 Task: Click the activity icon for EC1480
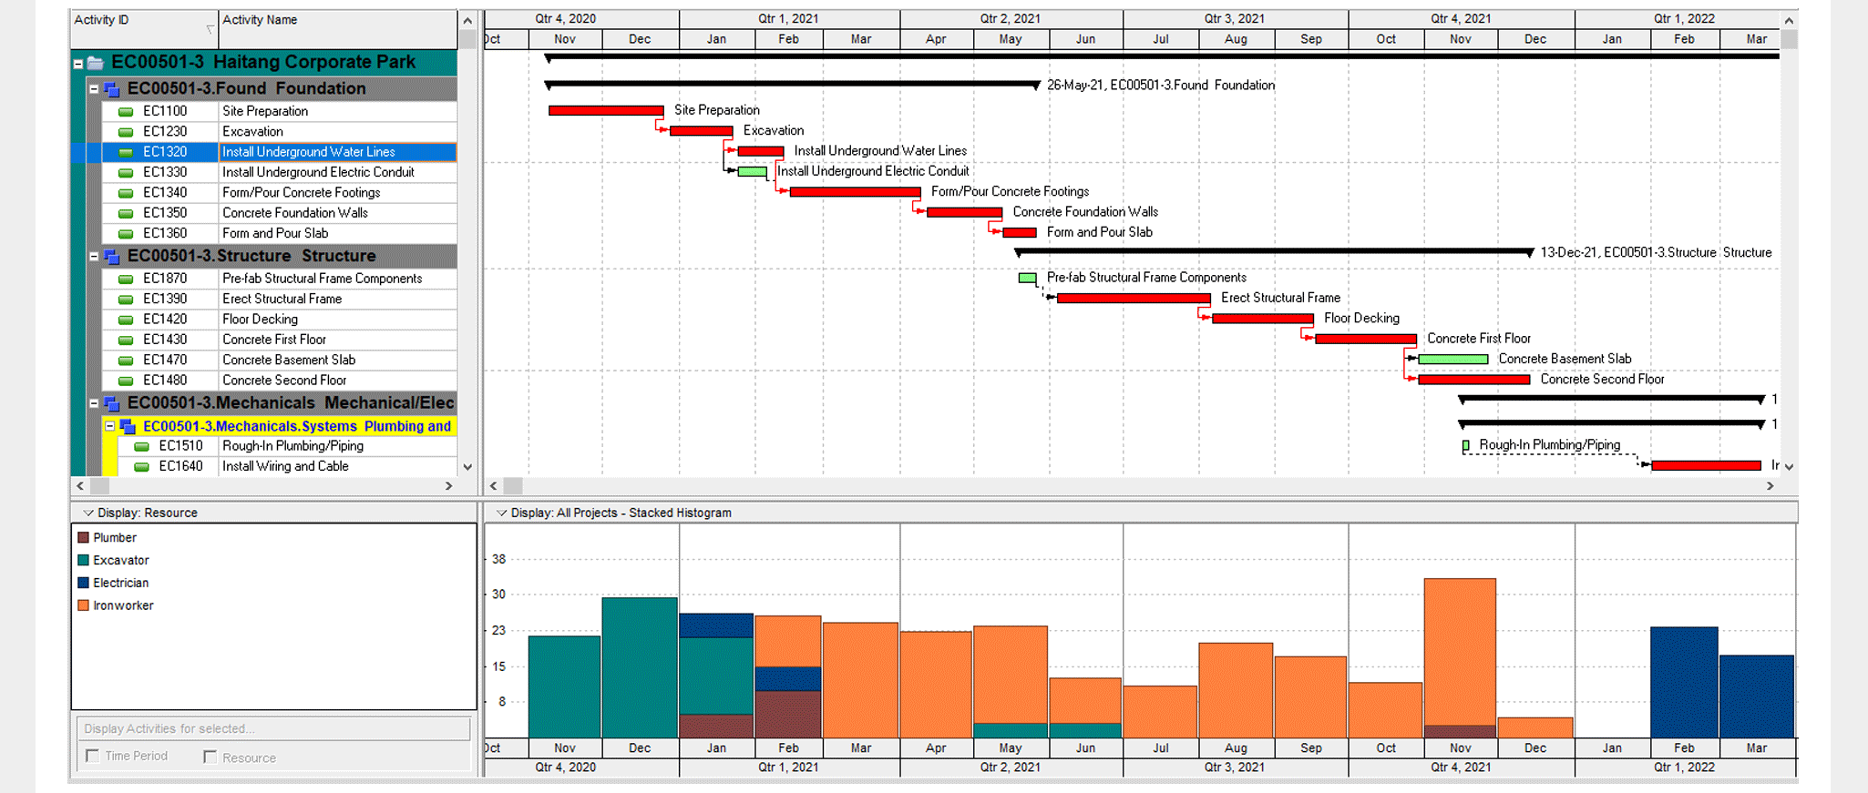(x=126, y=381)
